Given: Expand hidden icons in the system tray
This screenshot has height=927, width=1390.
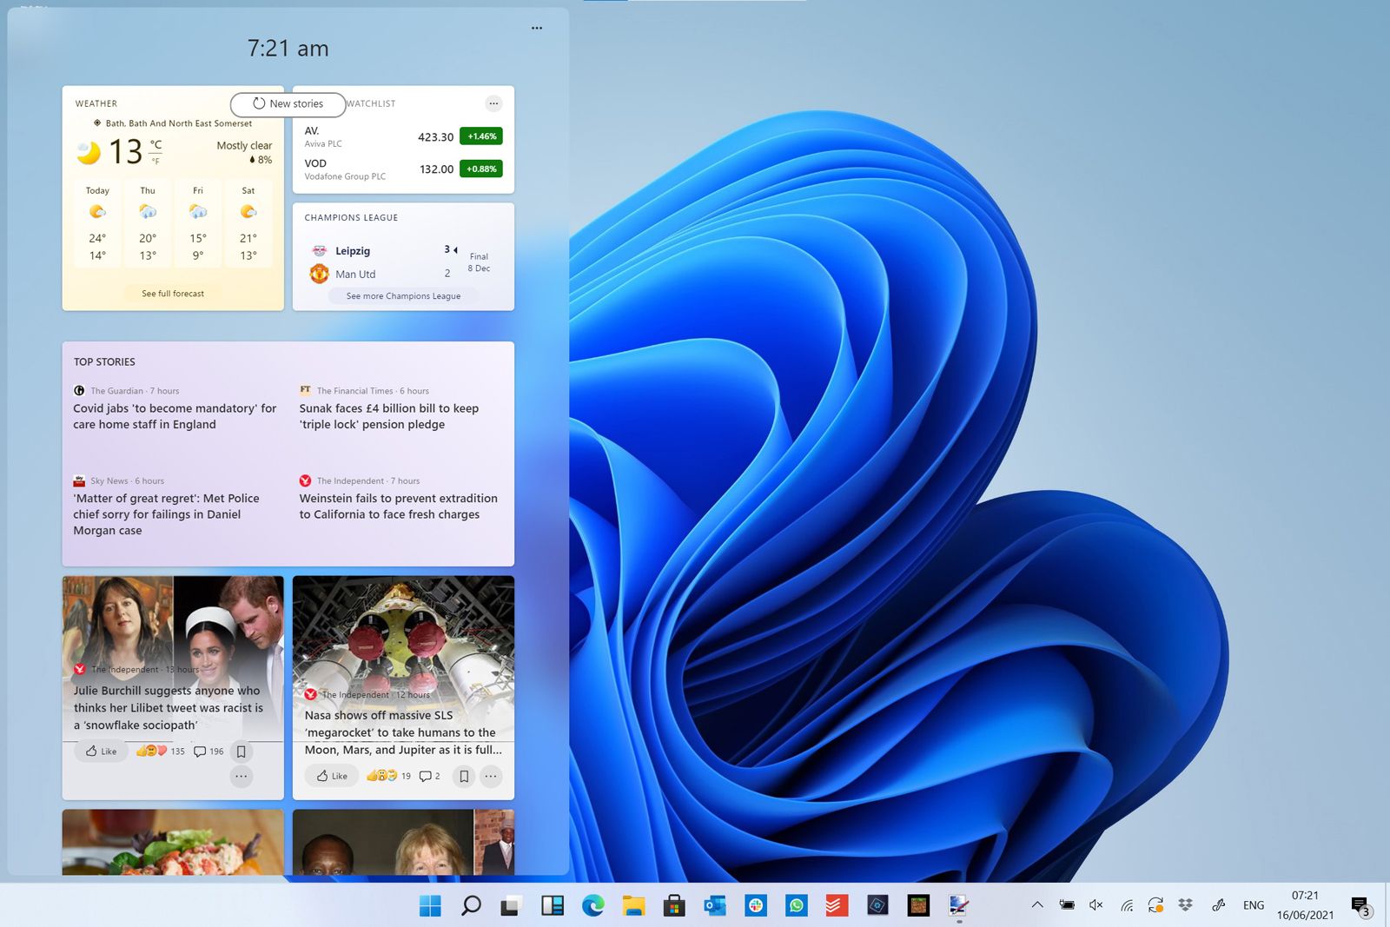Looking at the screenshot, I should click(1038, 904).
